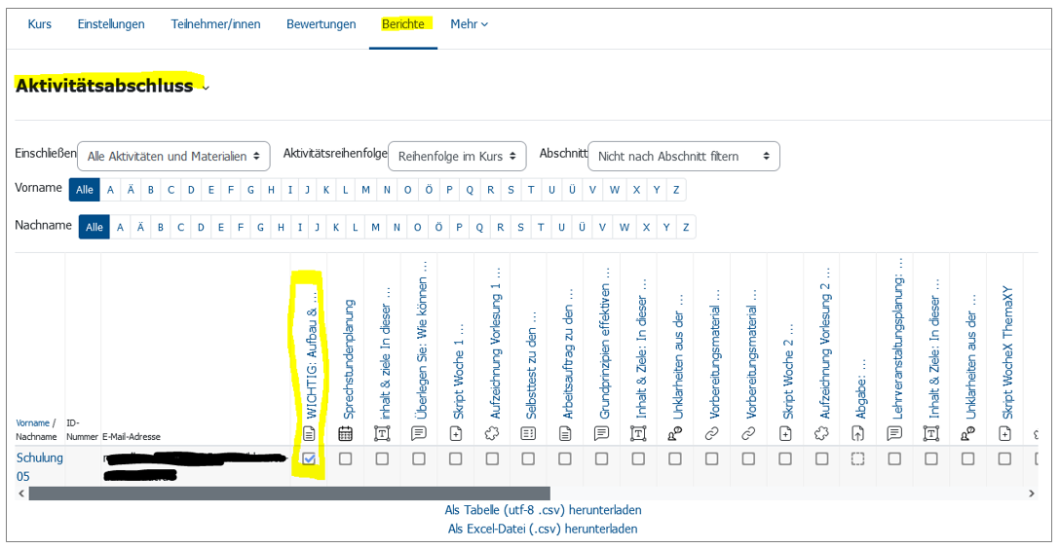Toggle Skript WocheX ThemaXY completion checkbox
1060x549 pixels.
pyautogui.click(x=1004, y=458)
